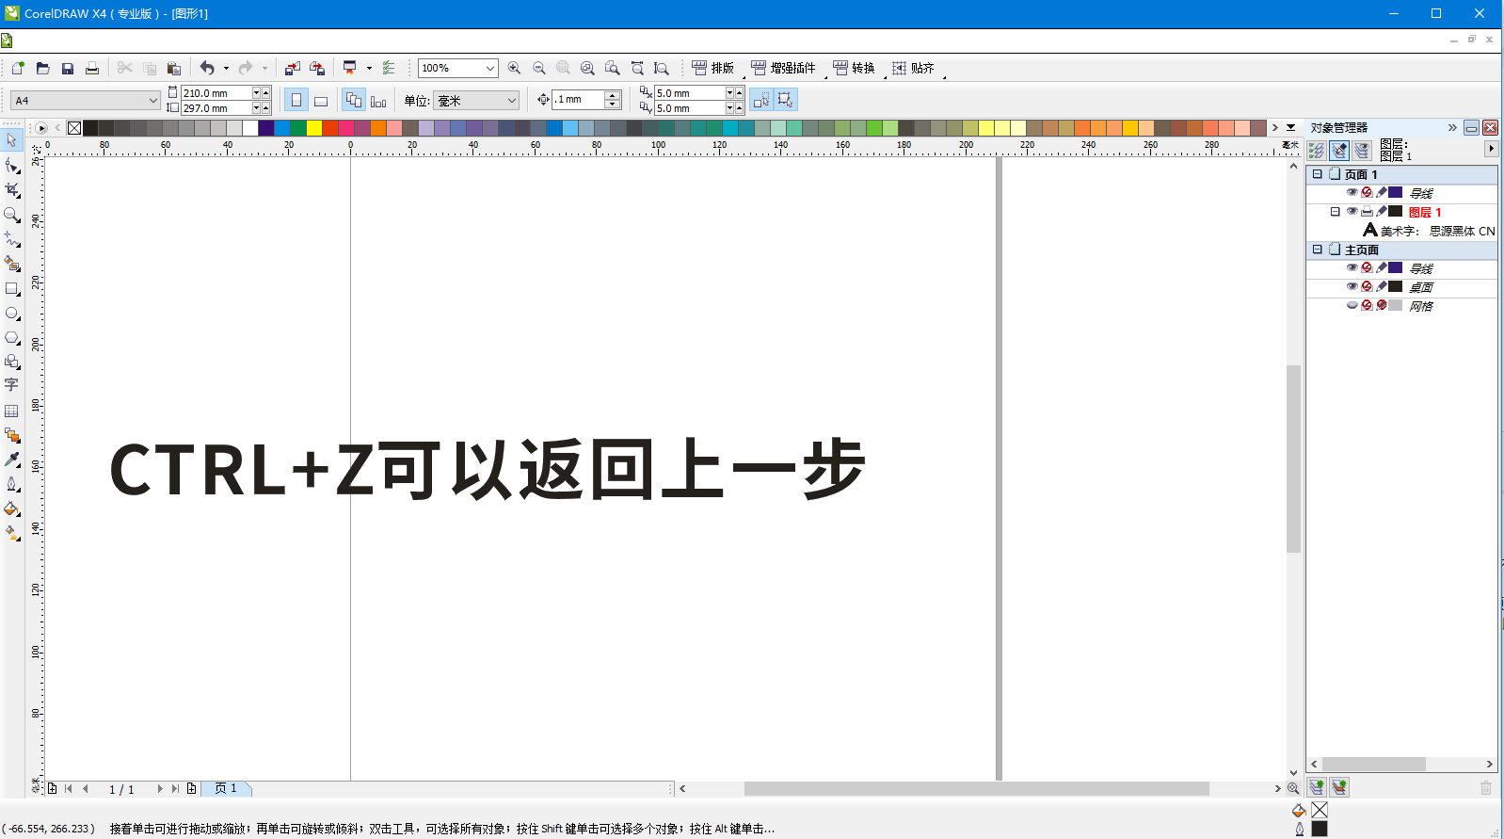The height and width of the screenshot is (839, 1504).
Task: Open the 转换 menu
Action: tap(854, 68)
